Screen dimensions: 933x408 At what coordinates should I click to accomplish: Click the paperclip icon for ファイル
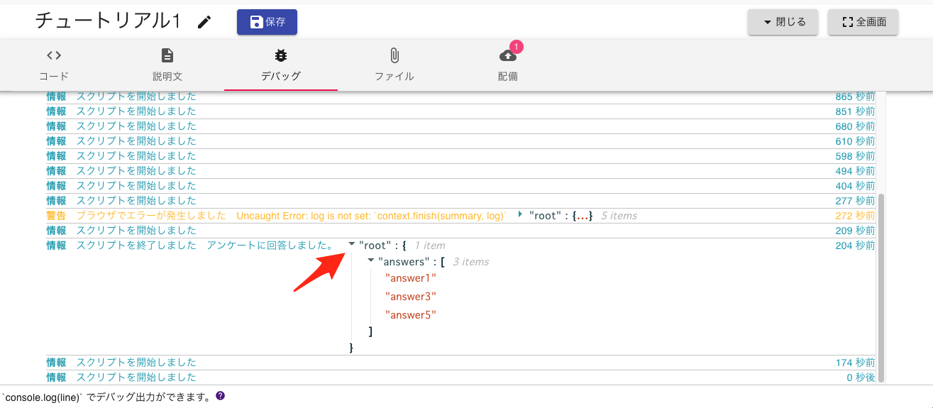click(x=394, y=55)
